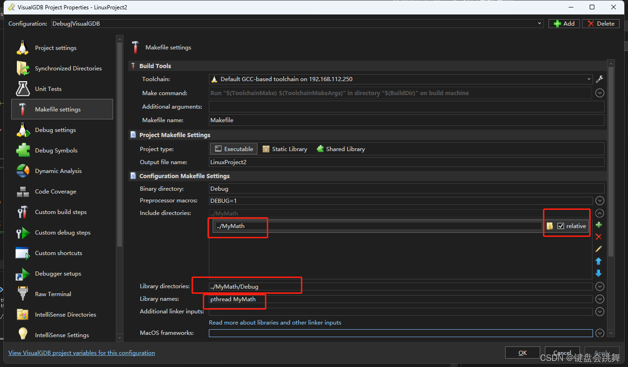The height and width of the screenshot is (367, 628).
Task: Move include directory up with arrow
Action: click(x=599, y=261)
